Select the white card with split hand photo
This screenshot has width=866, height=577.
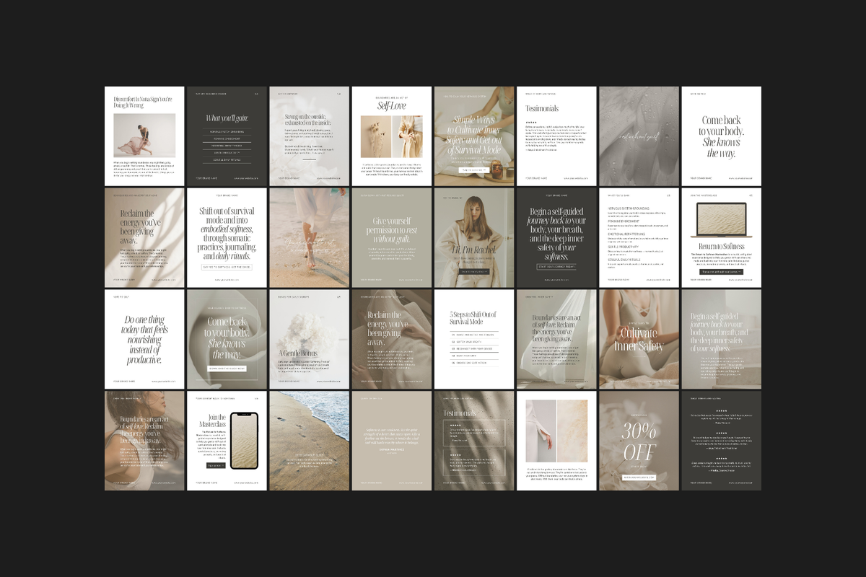pos(556,441)
